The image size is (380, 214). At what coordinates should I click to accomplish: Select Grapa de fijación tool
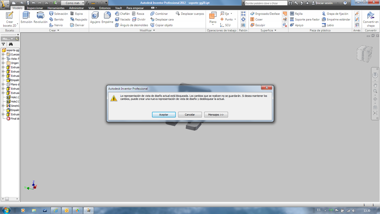click(335, 14)
